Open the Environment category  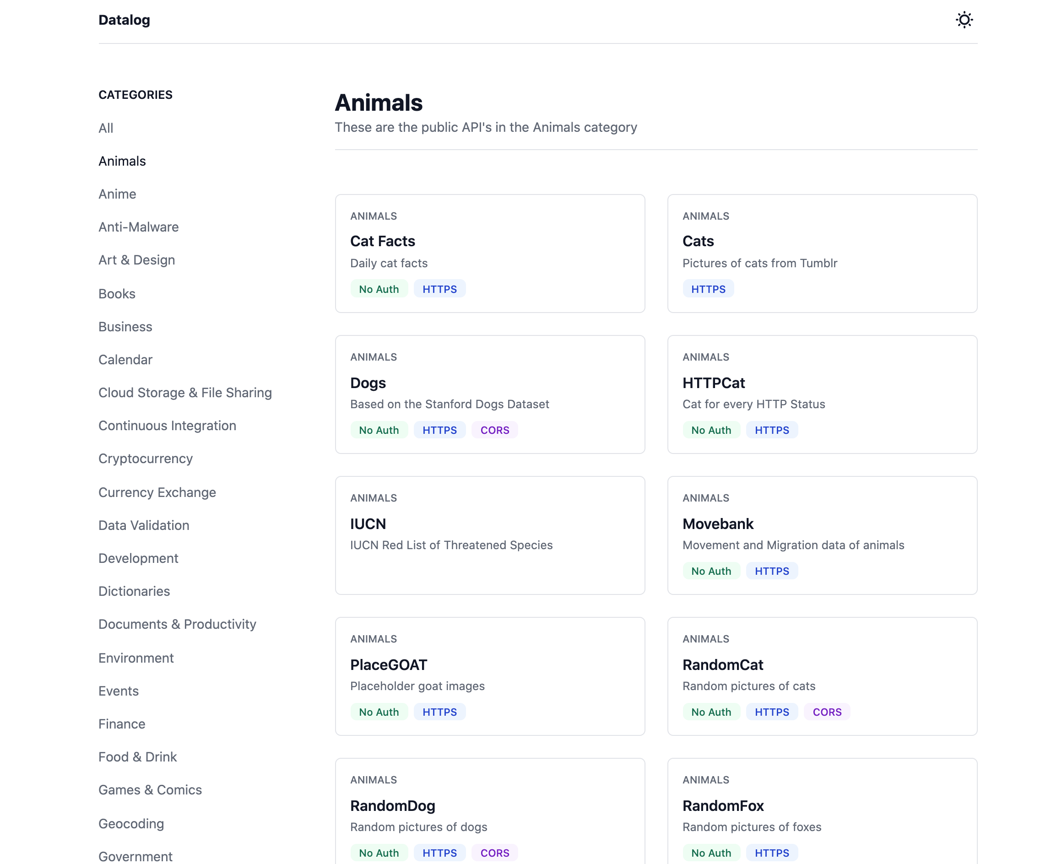pyautogui.click(x=135, y=658)
